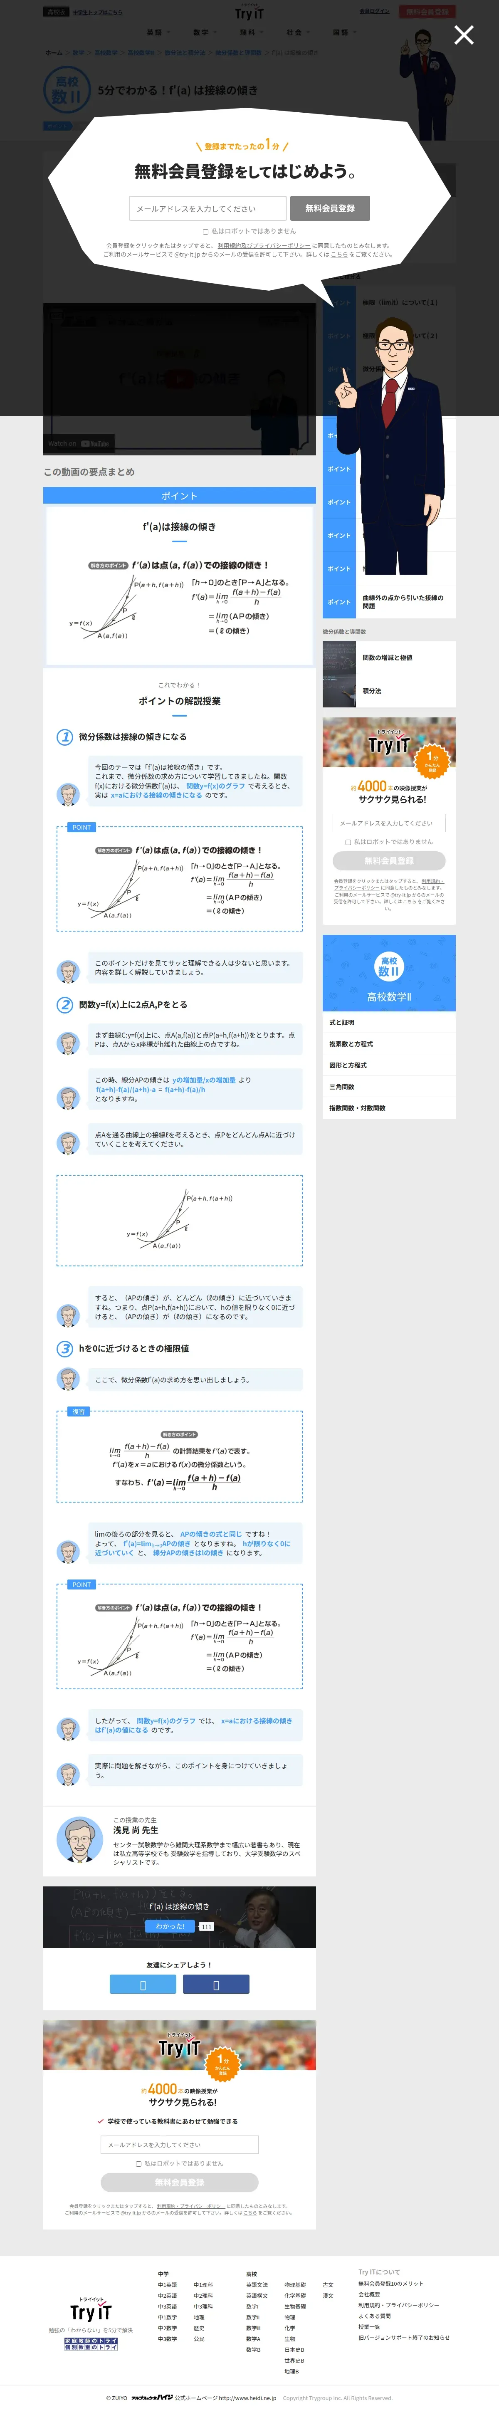Viewport: 499px width, 2410px height.
Task: Open 世界史B in the footer
Action: pyautogui.click(x=294, y=2361)
